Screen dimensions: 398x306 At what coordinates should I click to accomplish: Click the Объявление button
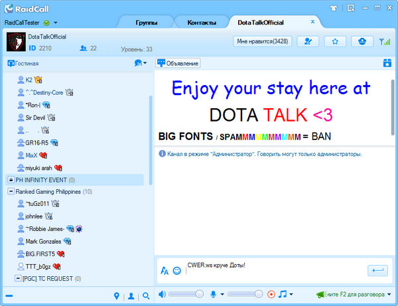coord(178,63)
